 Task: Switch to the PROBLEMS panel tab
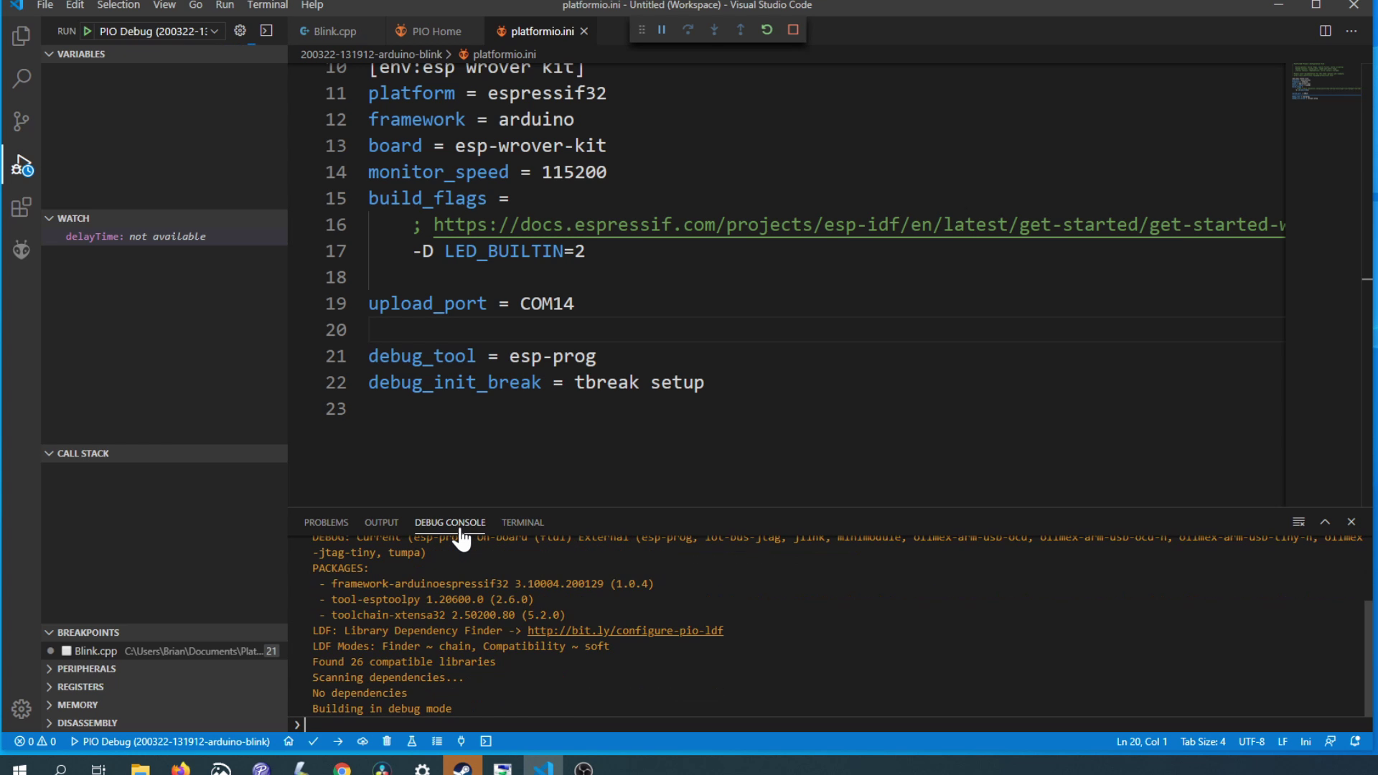(x=326, y=522)
